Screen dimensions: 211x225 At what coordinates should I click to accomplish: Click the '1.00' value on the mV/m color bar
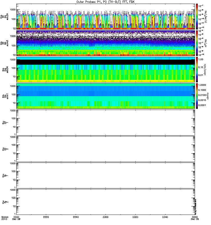tap(201, 59)
